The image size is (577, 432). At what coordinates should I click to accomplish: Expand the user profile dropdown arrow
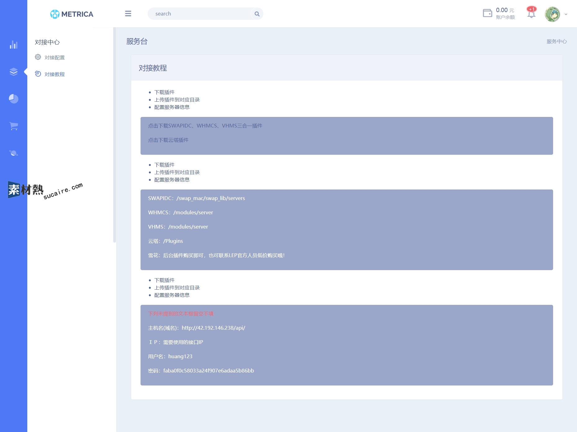566,14
